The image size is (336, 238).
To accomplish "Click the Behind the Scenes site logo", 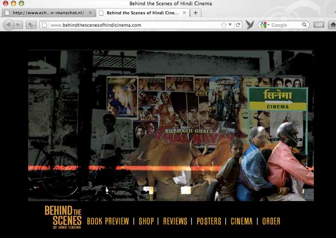I will [63, 217].
